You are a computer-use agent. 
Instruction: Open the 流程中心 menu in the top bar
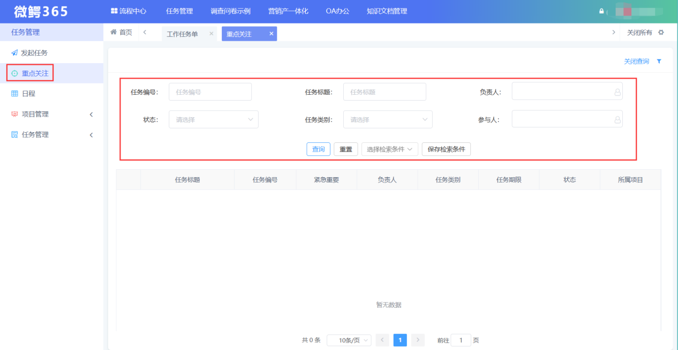[129, 11]
